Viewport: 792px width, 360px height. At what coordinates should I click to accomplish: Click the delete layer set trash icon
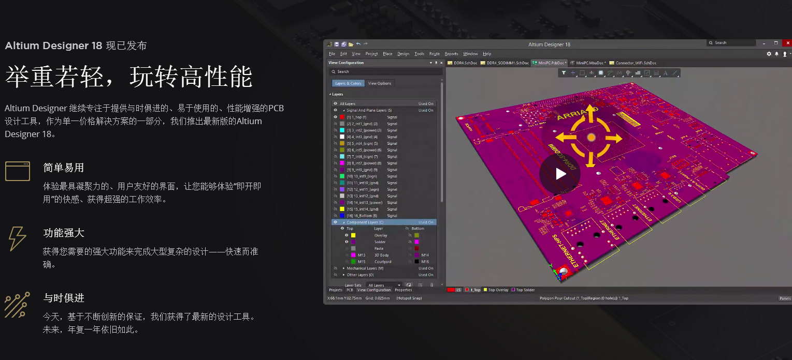[431, 285]
